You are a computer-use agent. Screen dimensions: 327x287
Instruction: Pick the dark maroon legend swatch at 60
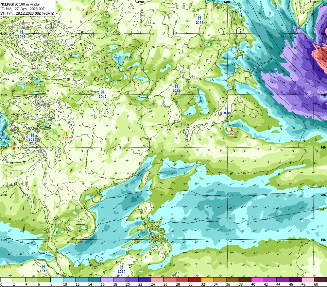[320, 279]
